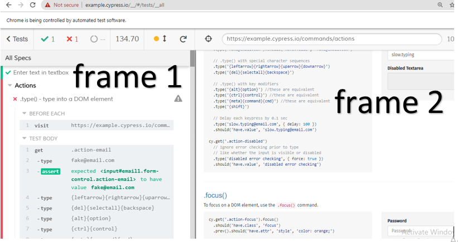Click the slow.typing input field
The width and height of the screenshot is (458, 242).
point(421,55)
